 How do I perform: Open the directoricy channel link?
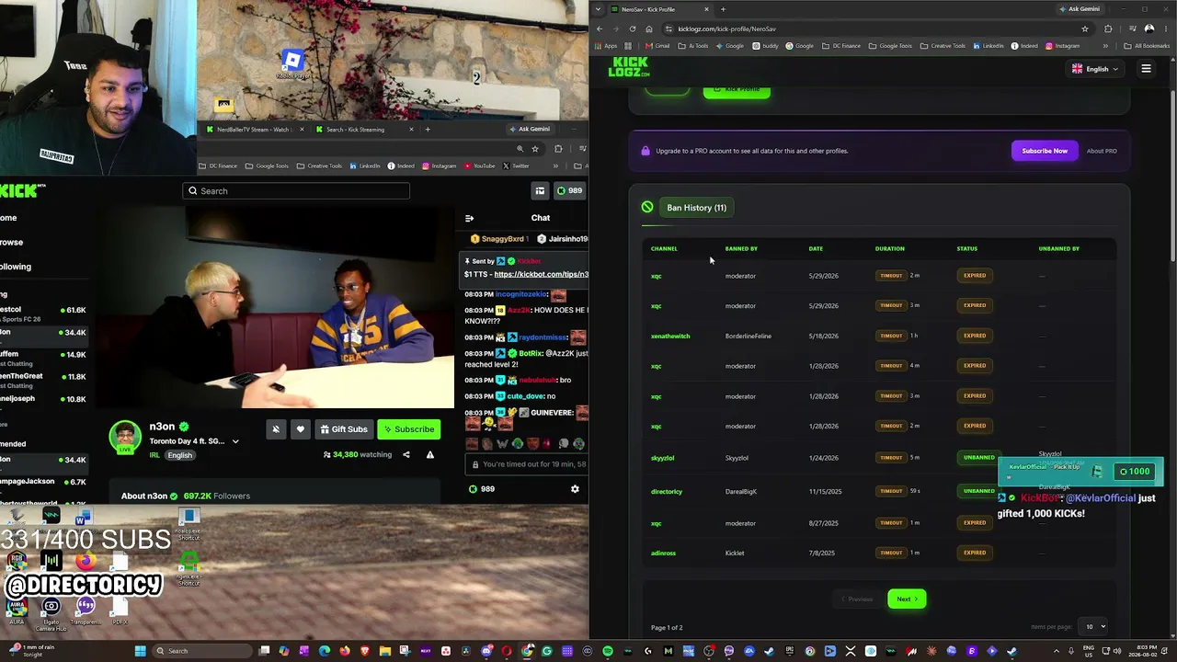[667, 492]
